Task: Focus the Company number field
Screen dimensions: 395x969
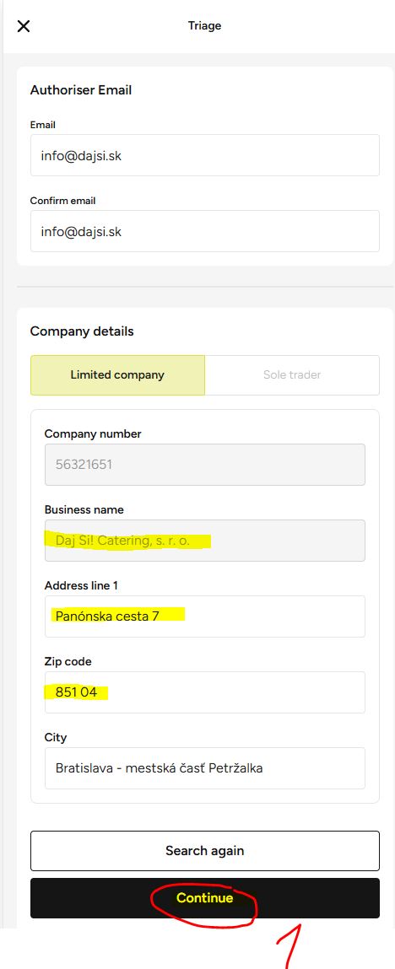Action: point(204,465)
